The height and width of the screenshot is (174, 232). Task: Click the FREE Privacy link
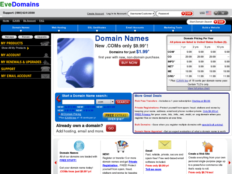(x=143, y=114)
